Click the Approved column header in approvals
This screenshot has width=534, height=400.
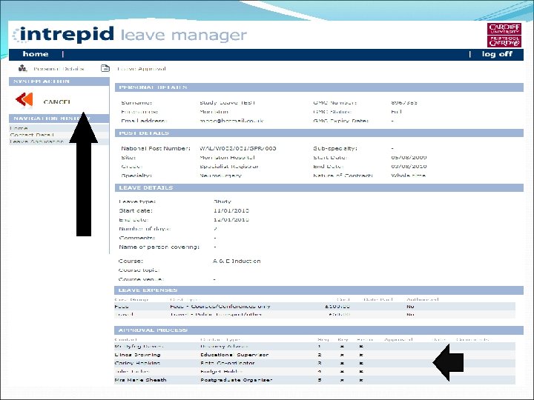398,340
